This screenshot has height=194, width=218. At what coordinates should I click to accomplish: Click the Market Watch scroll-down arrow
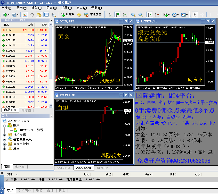(x=51, y=105)
